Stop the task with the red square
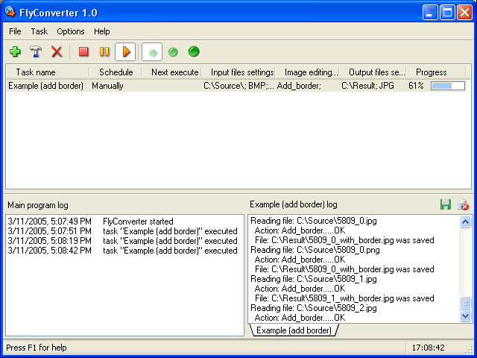 (83, 51)
